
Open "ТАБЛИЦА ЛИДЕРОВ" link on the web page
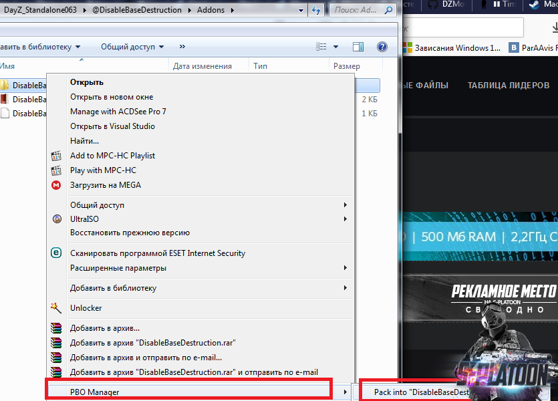pyautogui.click(x=509, y=86)
